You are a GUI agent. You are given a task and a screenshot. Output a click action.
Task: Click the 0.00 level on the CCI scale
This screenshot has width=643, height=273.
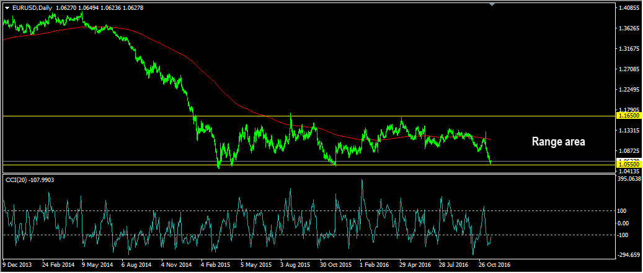pos(623,223)
